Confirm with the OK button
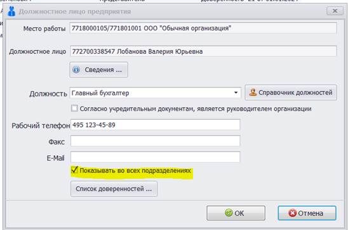The width and height of the screenshot is (348, 230). pyautogui.click(x=236, y=213)
